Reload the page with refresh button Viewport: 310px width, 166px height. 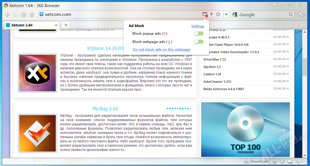coord(24,14)
